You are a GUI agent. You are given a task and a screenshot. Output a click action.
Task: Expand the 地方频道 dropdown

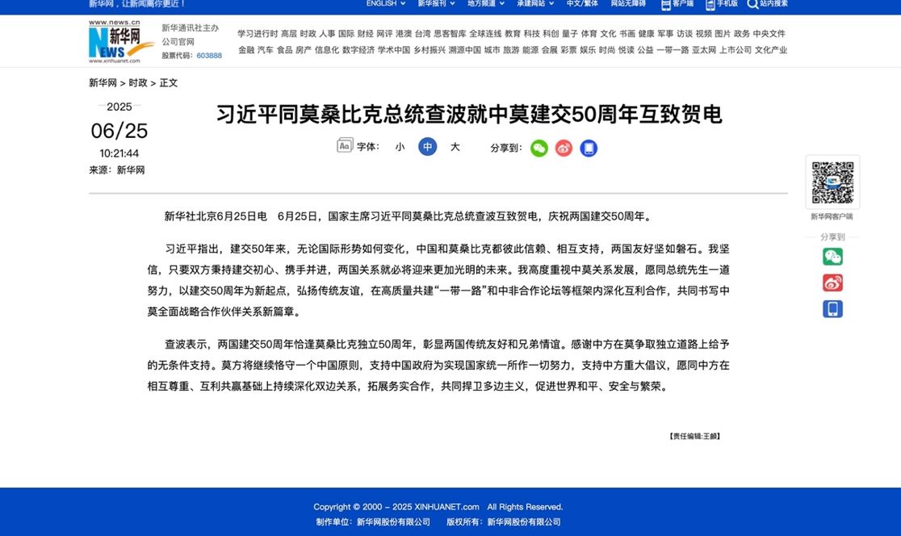[485, 3]
